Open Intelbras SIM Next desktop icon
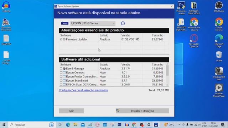Screen dimensions: 228x128 tap(219, 74)
